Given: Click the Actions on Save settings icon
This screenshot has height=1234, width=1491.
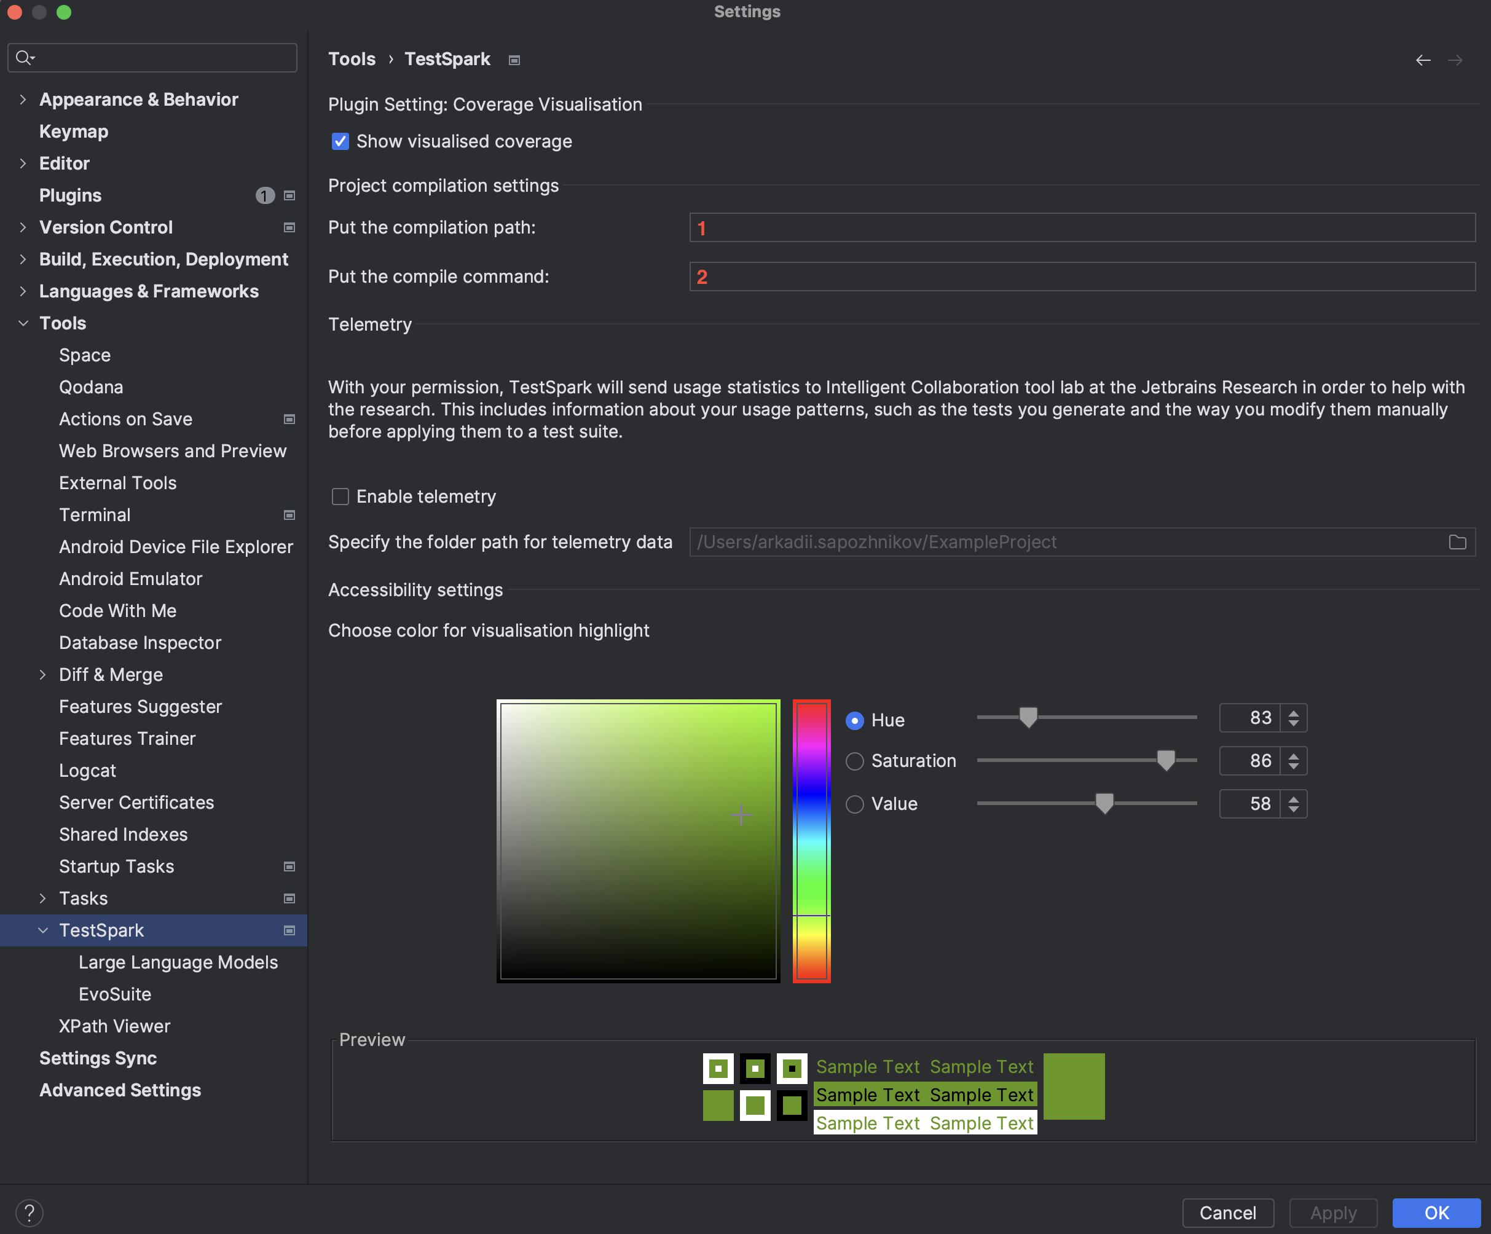Looking at the screenshot, I should (x=287, y=419).
